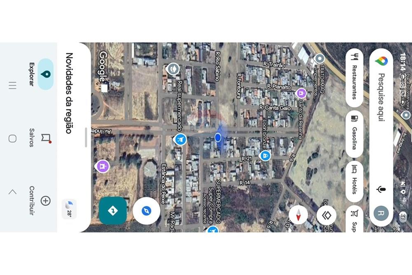
Task: Tap the Canto da Resenha purple pin
Action: click(x=301, y=93)
